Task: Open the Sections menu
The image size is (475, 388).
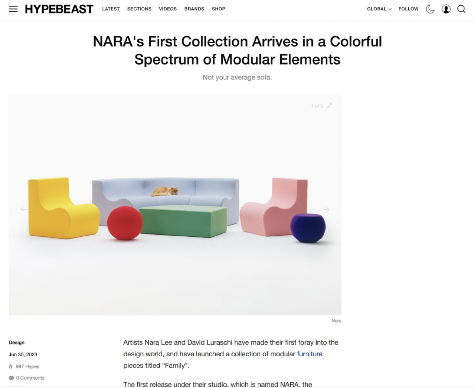Action: coord(139,9)
